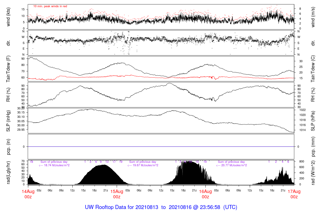Select the '800' tick on W/m^2 axis
Screen dimensions: 322x220
302,162
